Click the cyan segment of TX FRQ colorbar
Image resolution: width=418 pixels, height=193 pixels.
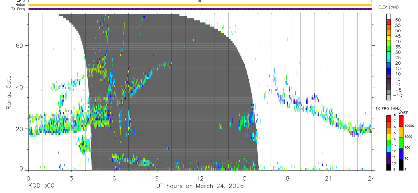pyautogui.click(x=389, y=148)
